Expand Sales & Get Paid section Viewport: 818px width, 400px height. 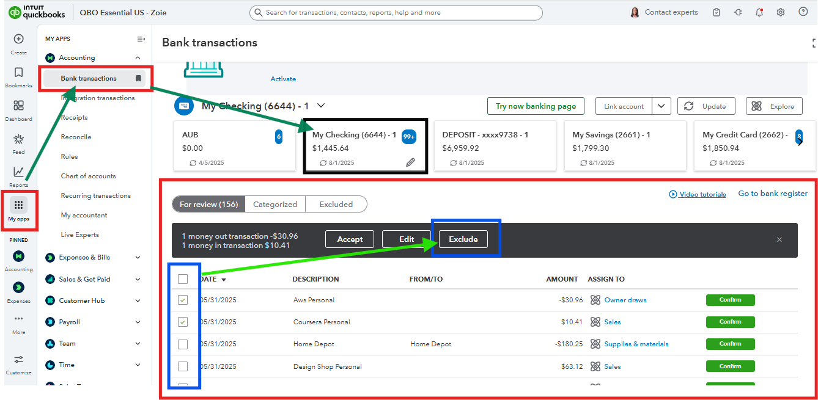tap(138, 279)
